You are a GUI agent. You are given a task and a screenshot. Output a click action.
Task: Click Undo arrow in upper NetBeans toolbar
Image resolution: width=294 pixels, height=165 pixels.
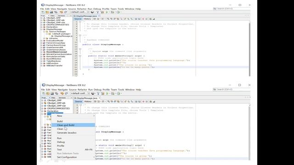pyautogui.click(x=61, y=12)
